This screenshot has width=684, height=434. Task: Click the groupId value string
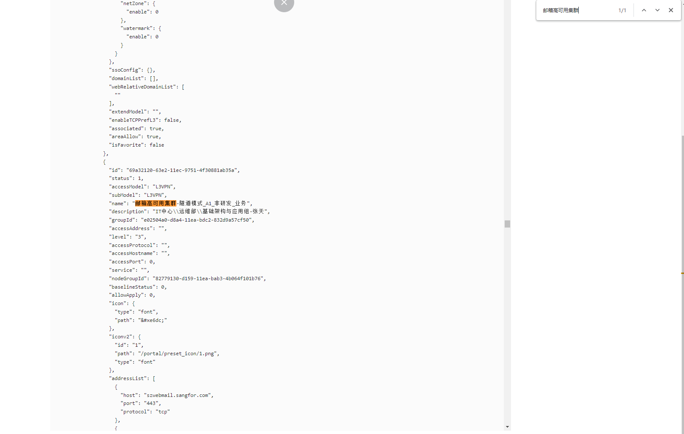coord(197,220)
